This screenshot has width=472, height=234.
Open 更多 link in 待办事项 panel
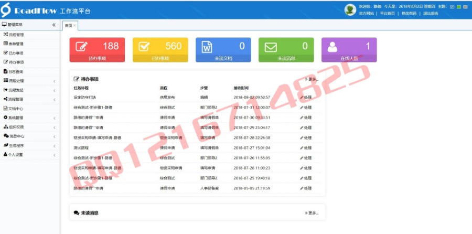coord(312,79)
